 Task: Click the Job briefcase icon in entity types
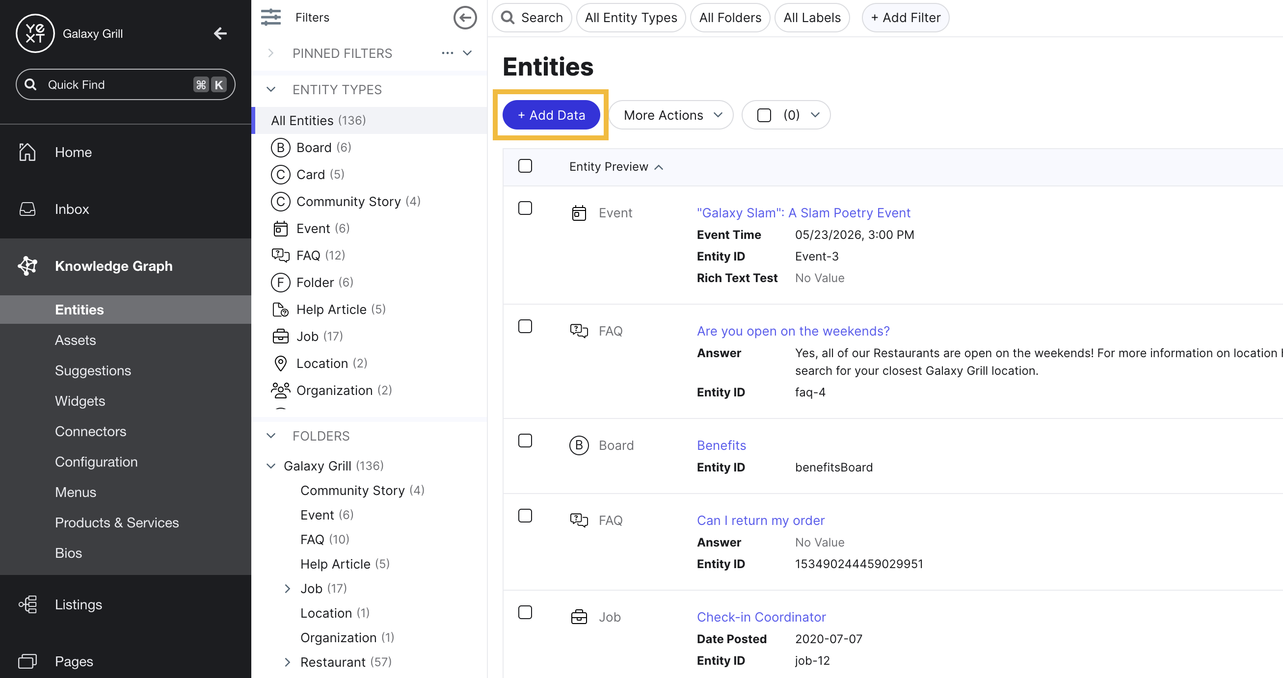280,336
